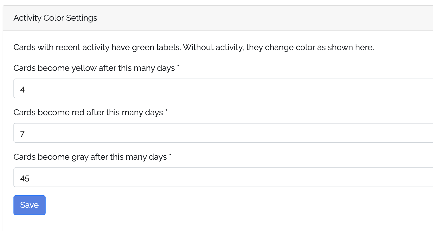This screenshot has width=433, height=231.
Task: Click empty header bar right of title
Action: tap(259, 18)
